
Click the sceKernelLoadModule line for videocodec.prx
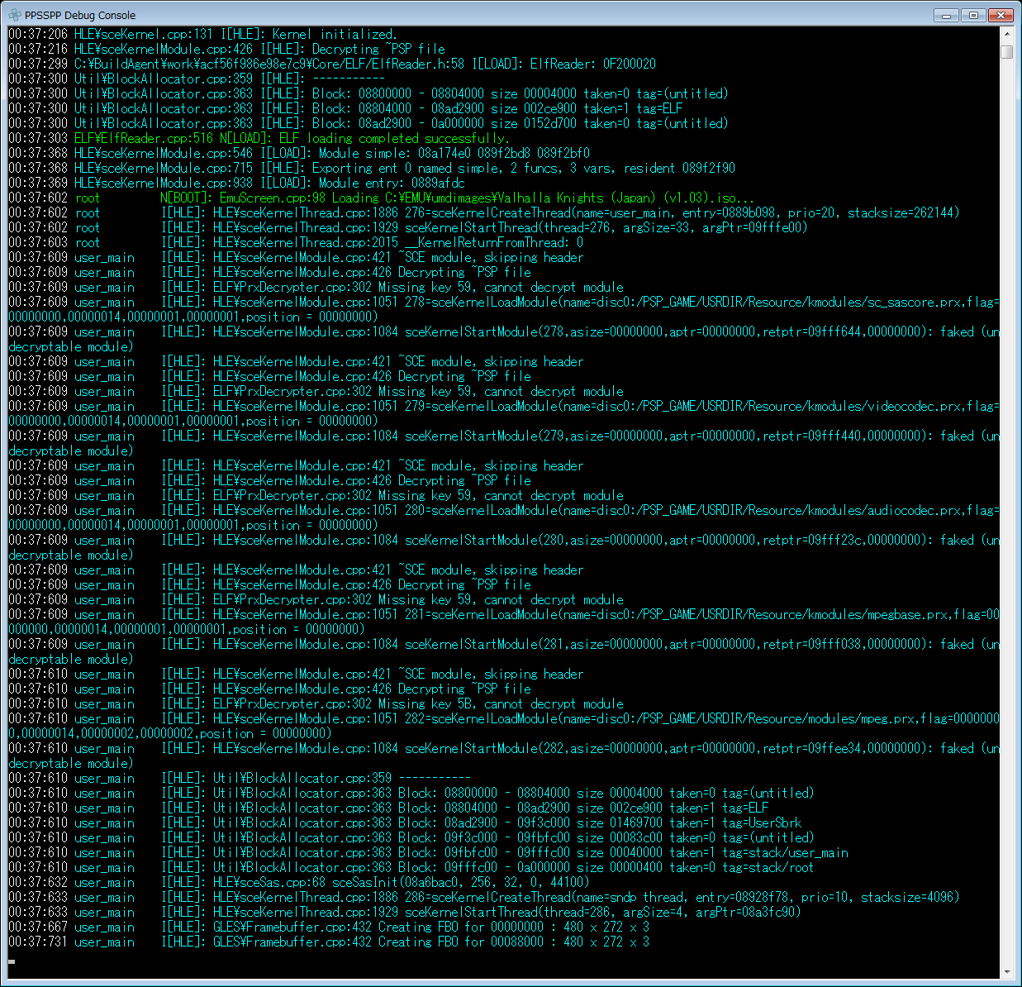point(504,413)
